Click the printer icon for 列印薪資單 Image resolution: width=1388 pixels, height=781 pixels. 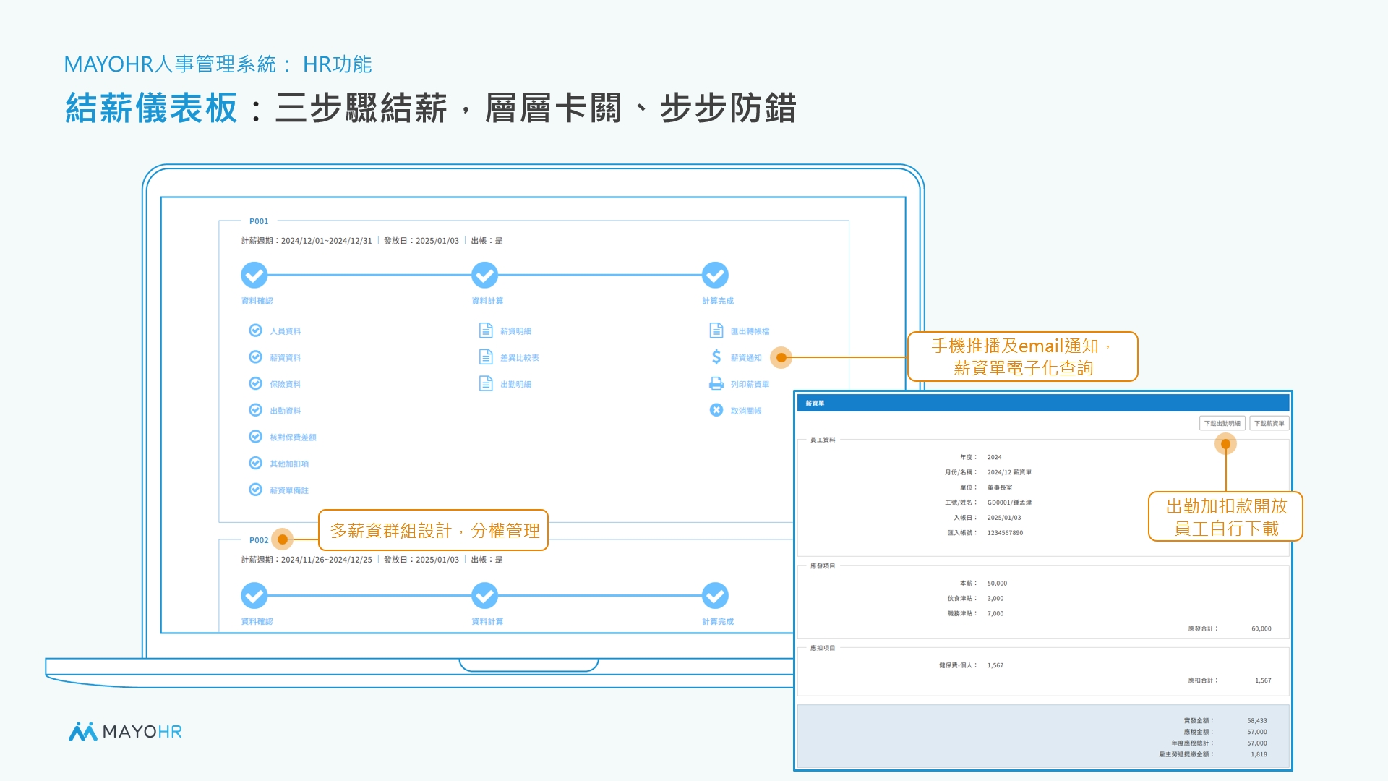(716, 383)
